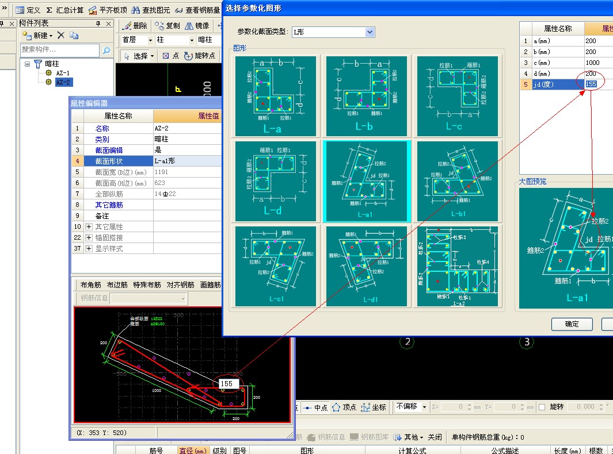Image resolution: width=613 pixels, height=454 pixels.
Task: Collapse the 暗柱 tree node
Action: (x=28, y=64)
